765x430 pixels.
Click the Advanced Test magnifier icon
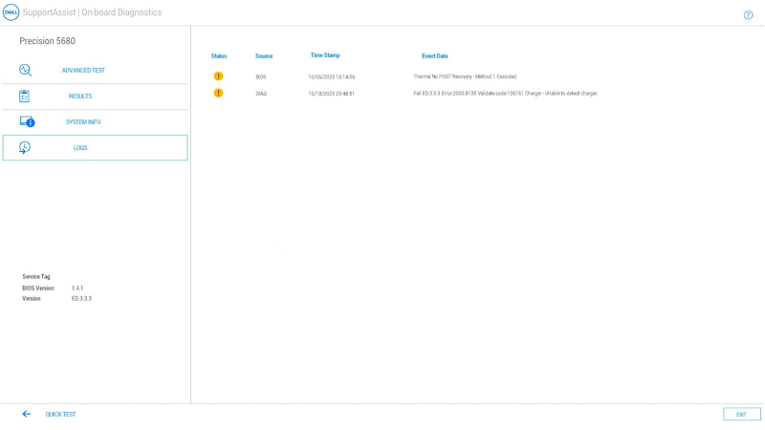pyautogui.click(x=26, y=70)
